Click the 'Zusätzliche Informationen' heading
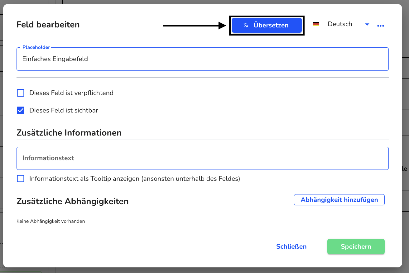Image resolution: width=409 pixels, height=273 pixels. click(x=69, y=133)
